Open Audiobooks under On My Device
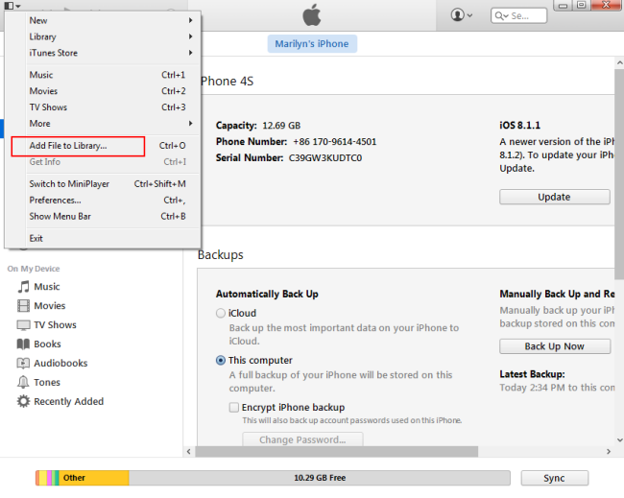624x498 pixels. (60, 363)
